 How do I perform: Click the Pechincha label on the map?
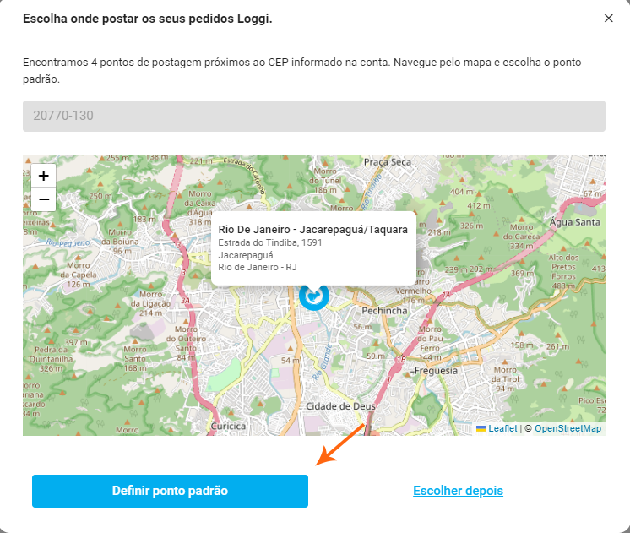click(384, 311)
